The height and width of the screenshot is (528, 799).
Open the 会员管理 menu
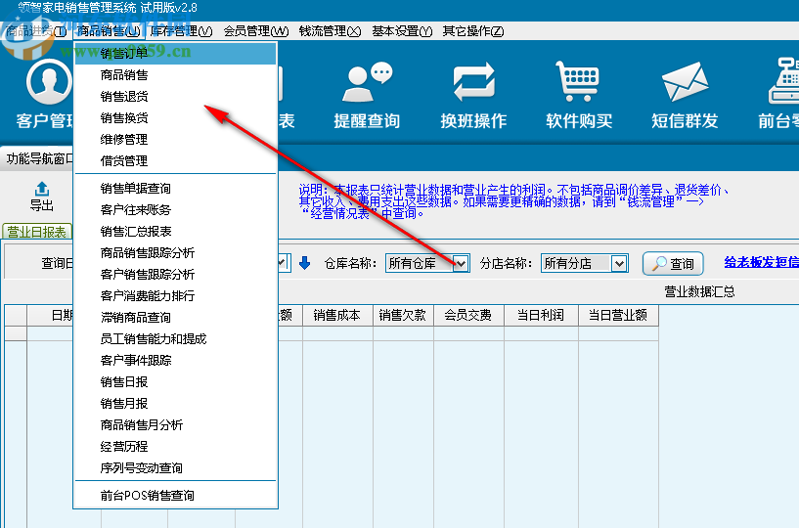[x=256, y=31]
